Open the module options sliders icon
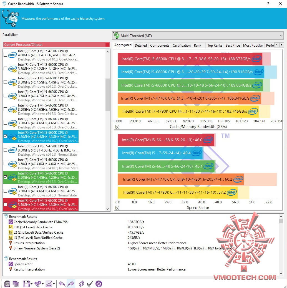This screenshot has width=287, height=288. coord(7,284)
